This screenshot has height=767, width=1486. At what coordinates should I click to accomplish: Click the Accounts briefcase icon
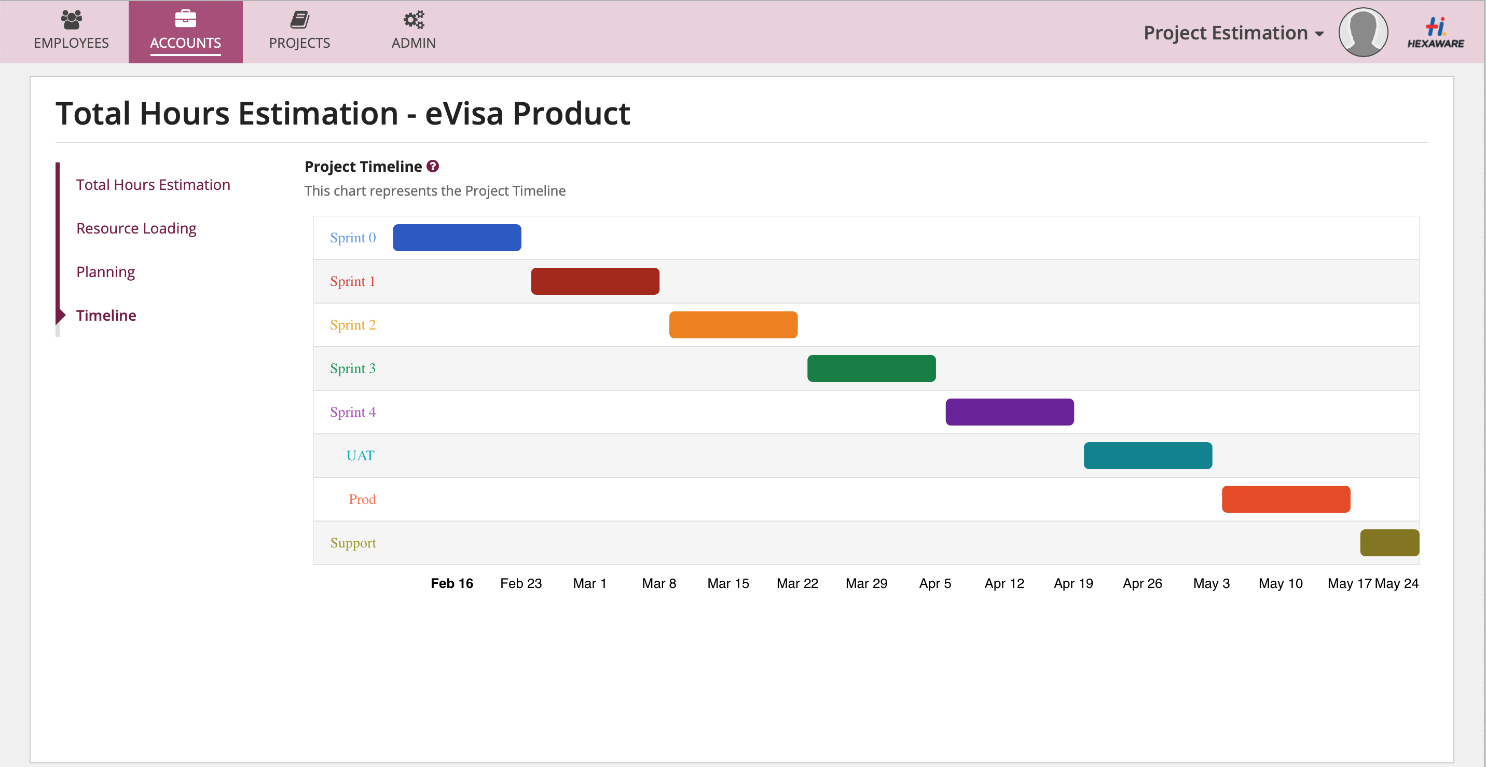(x=185, y=19)
